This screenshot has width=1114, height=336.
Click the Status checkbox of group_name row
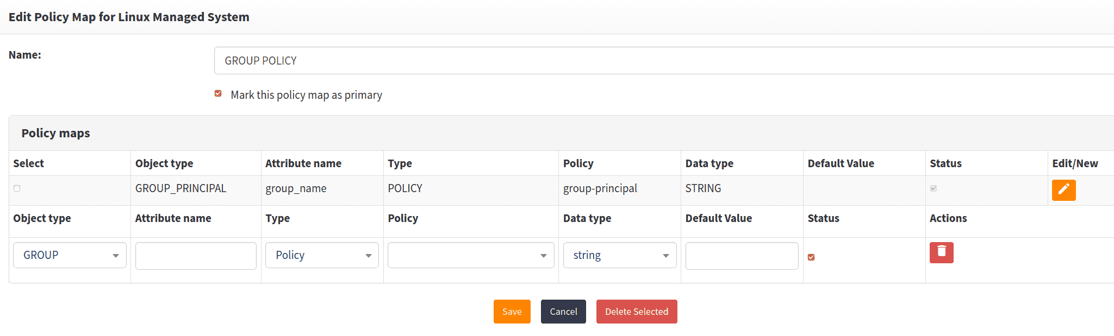[933, 188]
